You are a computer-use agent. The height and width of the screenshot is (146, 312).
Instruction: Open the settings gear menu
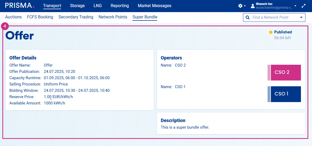240,6
